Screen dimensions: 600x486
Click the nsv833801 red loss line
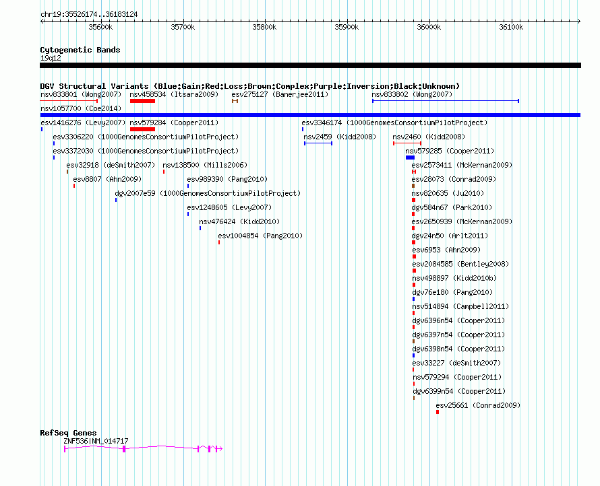point(69,101)
